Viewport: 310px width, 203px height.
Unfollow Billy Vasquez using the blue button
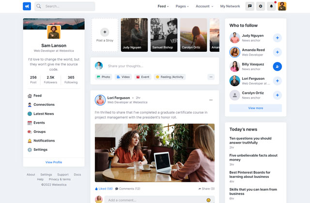(277, 67)
